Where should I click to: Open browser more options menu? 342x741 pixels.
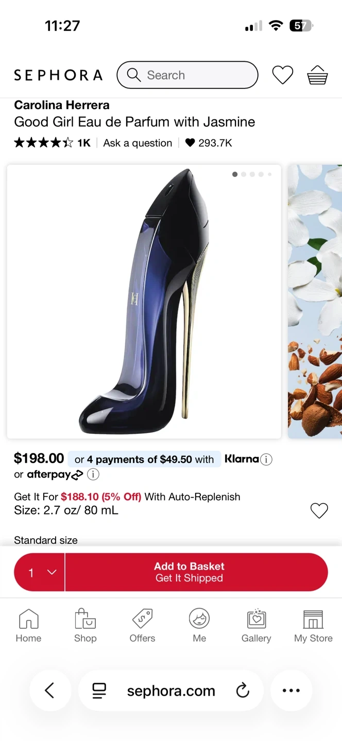tap(291, 691)
